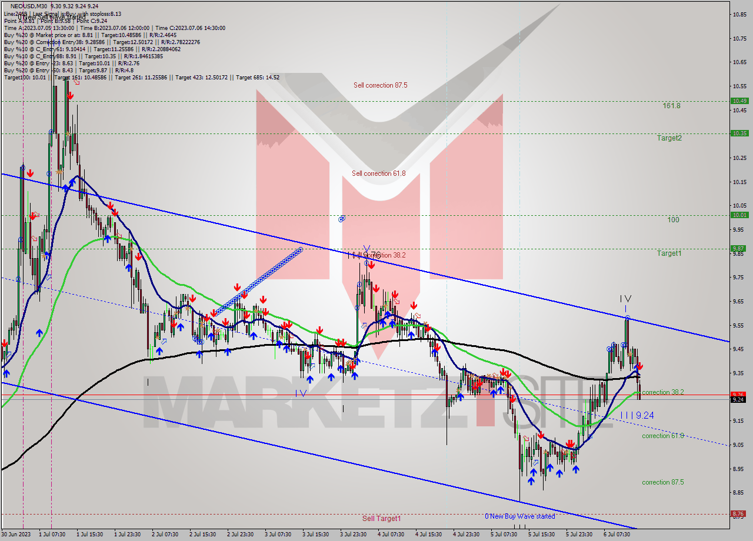Click the 'Target1' green label
The height and width of the screenshot is (541, 753).
[x=669, y=253]
